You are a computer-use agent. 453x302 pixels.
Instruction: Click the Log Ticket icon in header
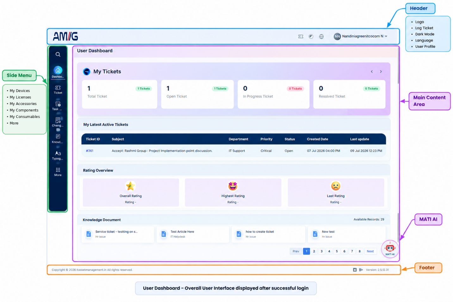pos(301,36)
